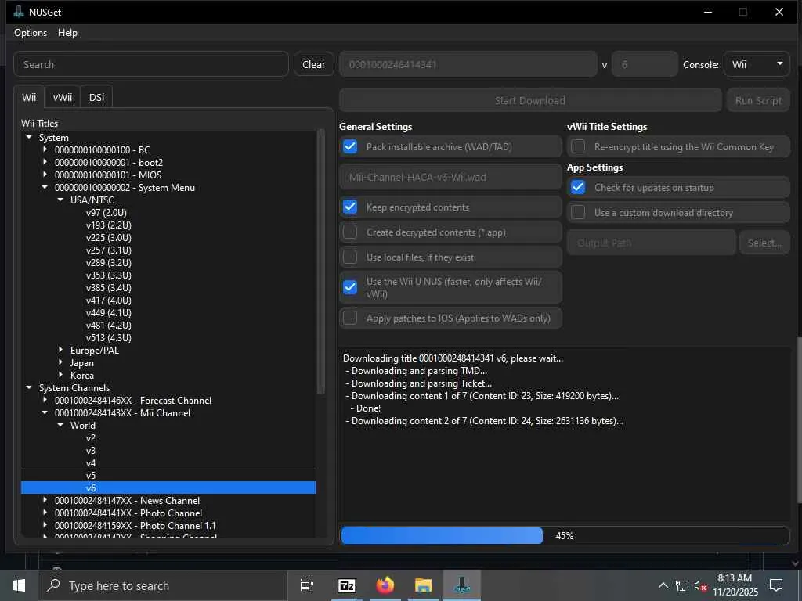Click the Output Path field

pyautogui.click(x=651, y=243)
